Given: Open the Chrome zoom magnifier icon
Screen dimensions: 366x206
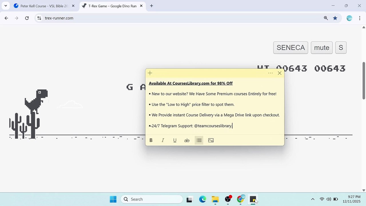Looking at the screenshot, I should click(326, 18).
